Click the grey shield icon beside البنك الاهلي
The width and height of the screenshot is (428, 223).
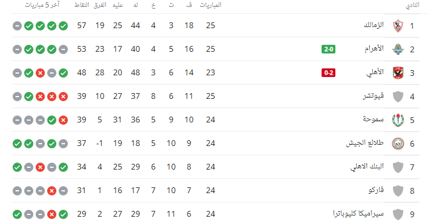398,167
